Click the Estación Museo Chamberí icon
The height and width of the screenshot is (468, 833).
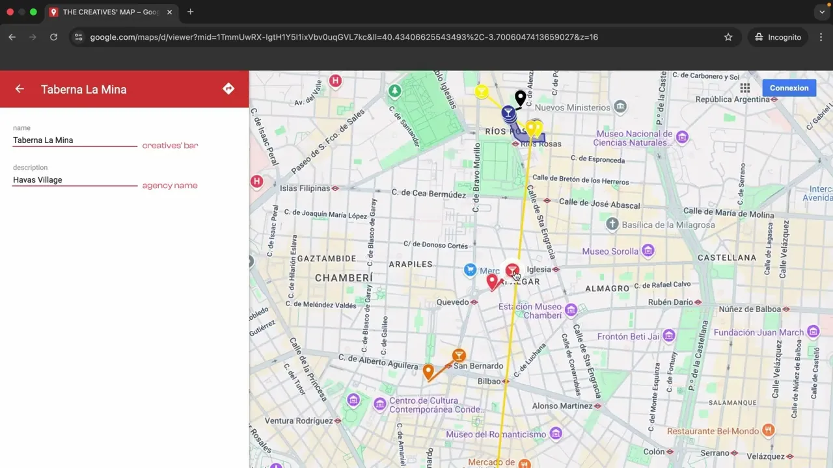(571, 310)
